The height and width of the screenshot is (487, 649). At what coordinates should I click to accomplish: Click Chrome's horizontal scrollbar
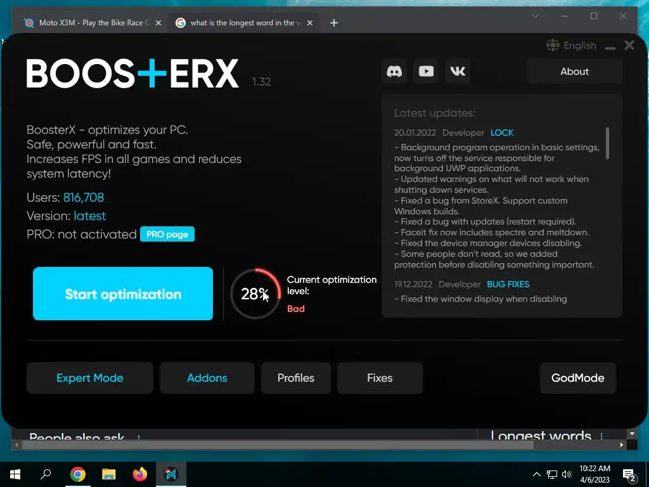click(278, 445)
